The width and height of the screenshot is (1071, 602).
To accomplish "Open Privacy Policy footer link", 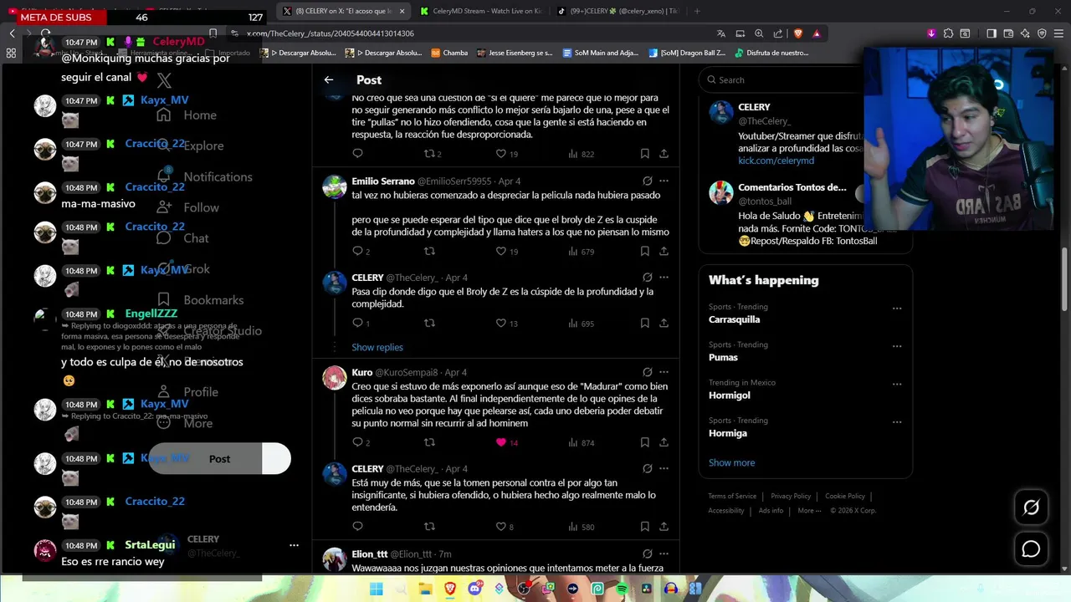I will coord(791,496).
